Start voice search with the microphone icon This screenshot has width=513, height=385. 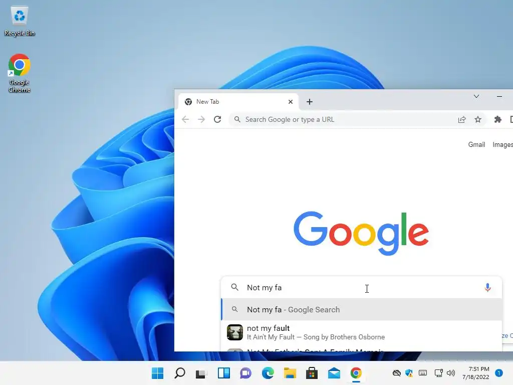487,287
